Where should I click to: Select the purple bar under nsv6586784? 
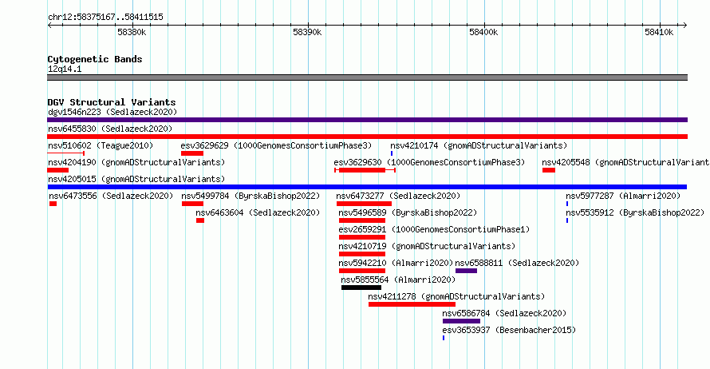(x=461, y=321)
